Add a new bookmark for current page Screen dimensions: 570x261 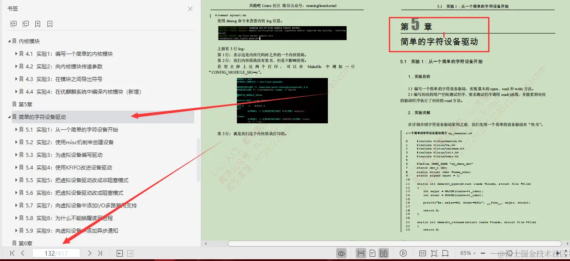click(x=37, y=24)
